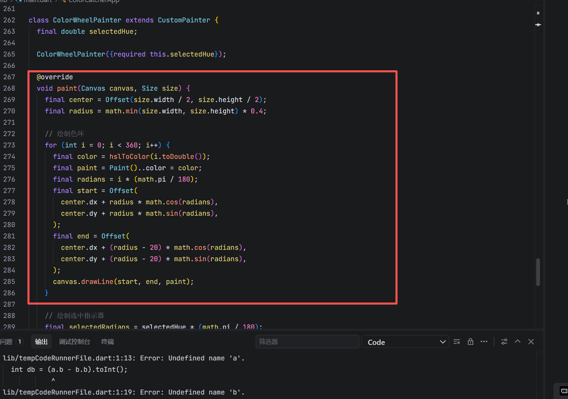The height and width of the screenshot is (399, 568).
Task: Click CustomPainter in the class declaration
Action: click(184, 20)
